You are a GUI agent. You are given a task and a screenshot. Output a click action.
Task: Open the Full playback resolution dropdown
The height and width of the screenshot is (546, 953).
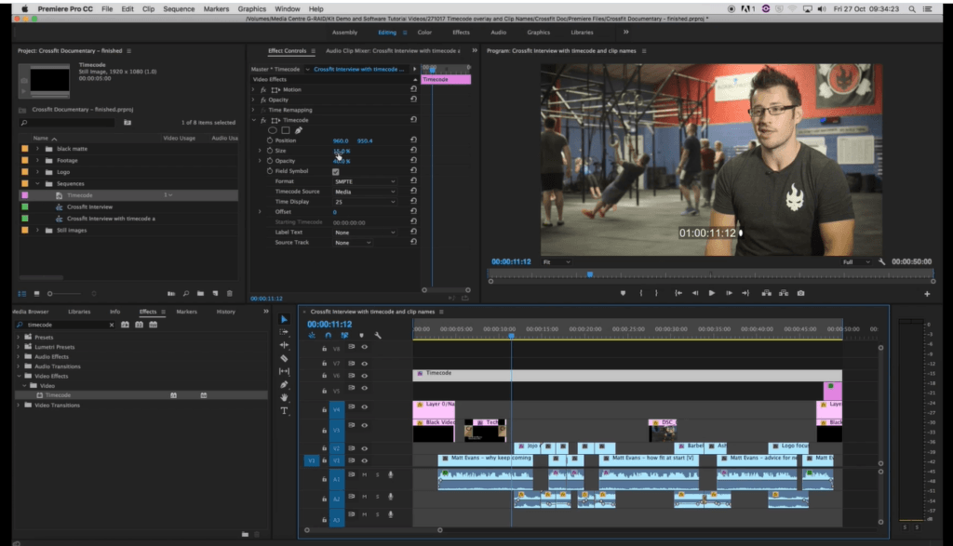coord(856,261)
